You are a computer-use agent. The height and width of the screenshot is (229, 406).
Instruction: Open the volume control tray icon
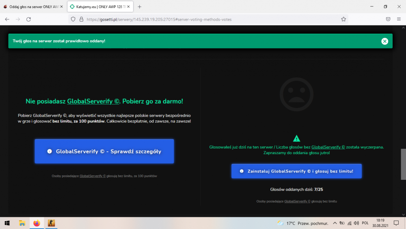[x=356, y=223]
